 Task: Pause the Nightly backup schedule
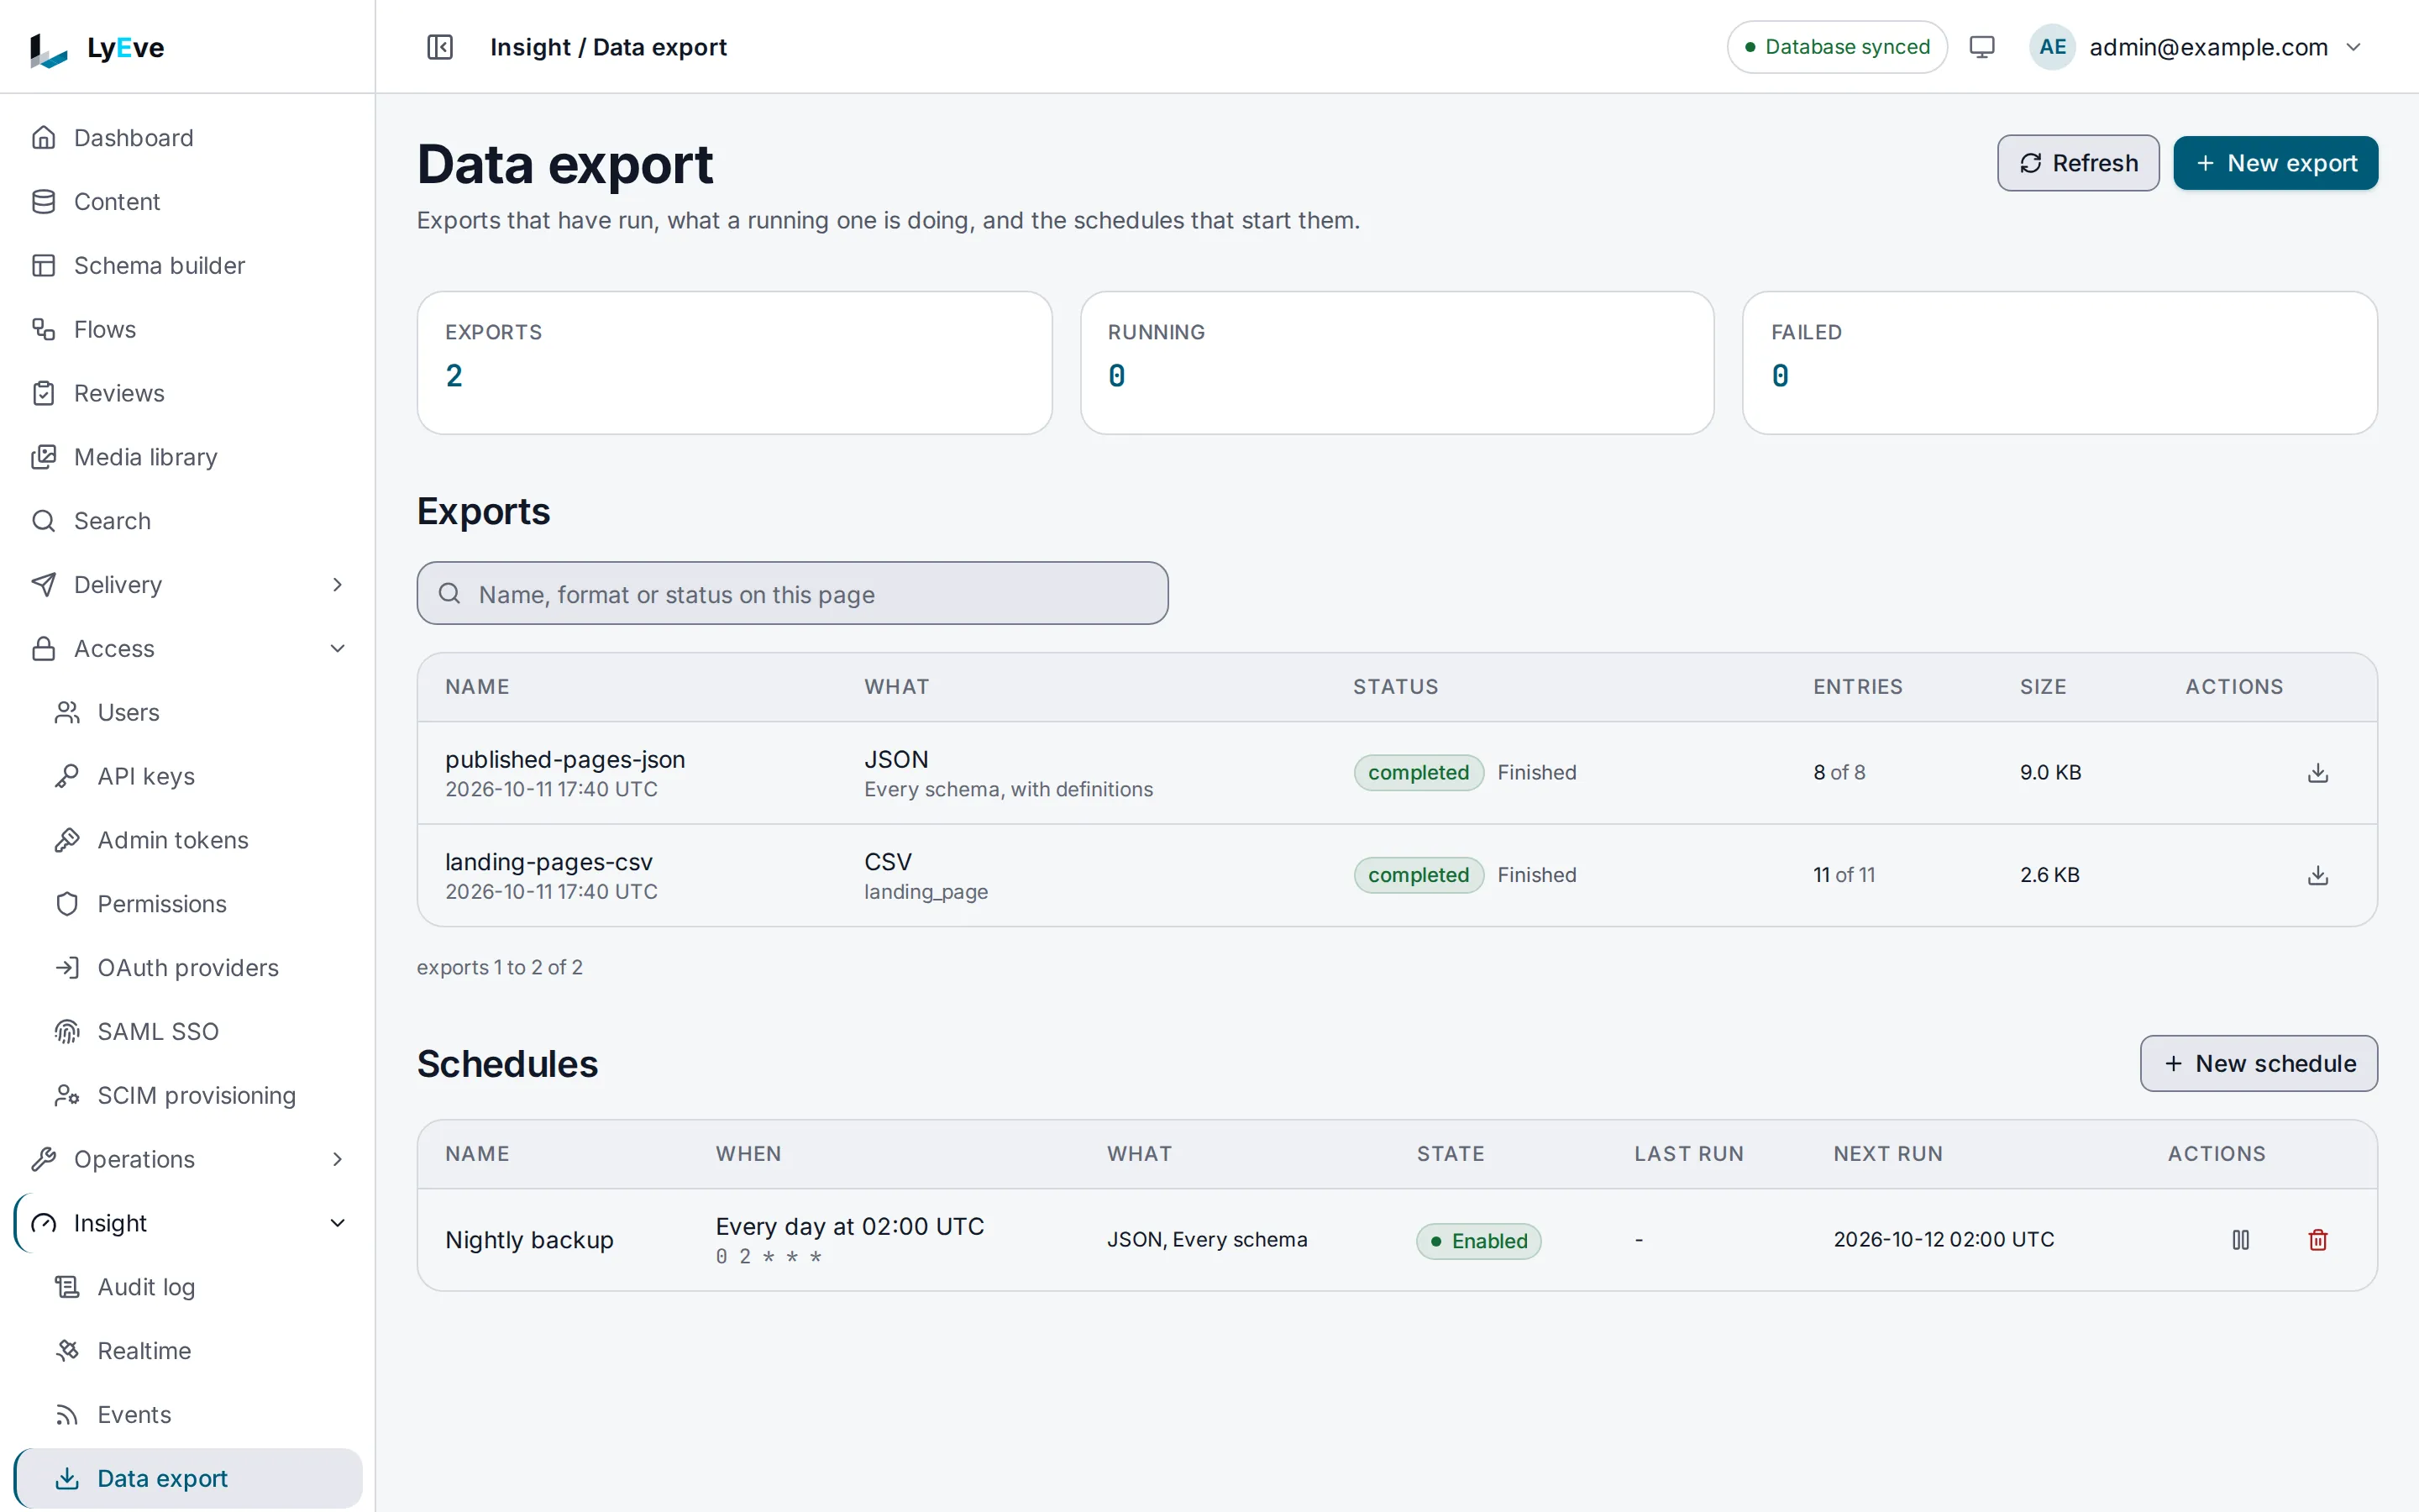point(2240,1240)
